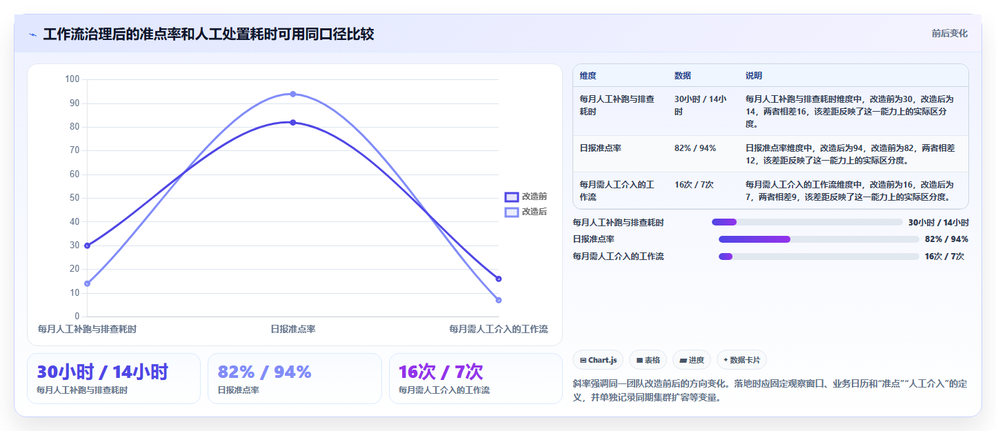This screenshot has width=996, height=431.
Task: Click the 82% / 94% data card
Action: point(295,379)
